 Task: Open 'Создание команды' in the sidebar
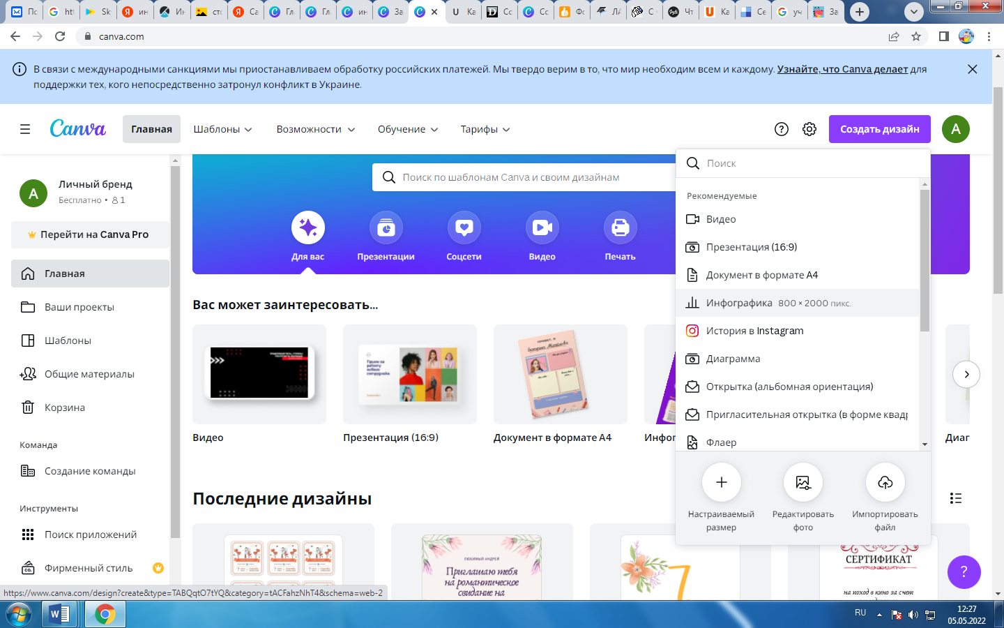pyautogui.click(x=91, y=471)
